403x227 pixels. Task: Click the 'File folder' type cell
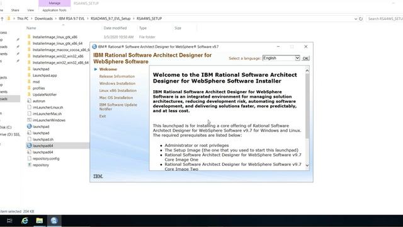tap(147, 37)
